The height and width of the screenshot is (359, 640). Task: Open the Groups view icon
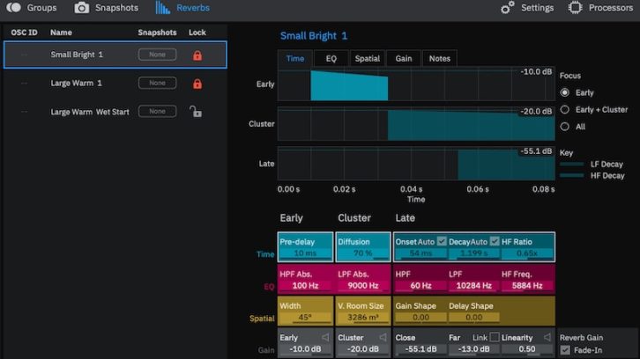point(13,7)
